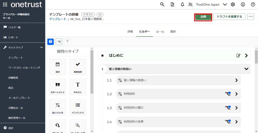The image size is (258, 133).
Task: Click the star icon next to はじめに
Action: (x=102, y=55)
